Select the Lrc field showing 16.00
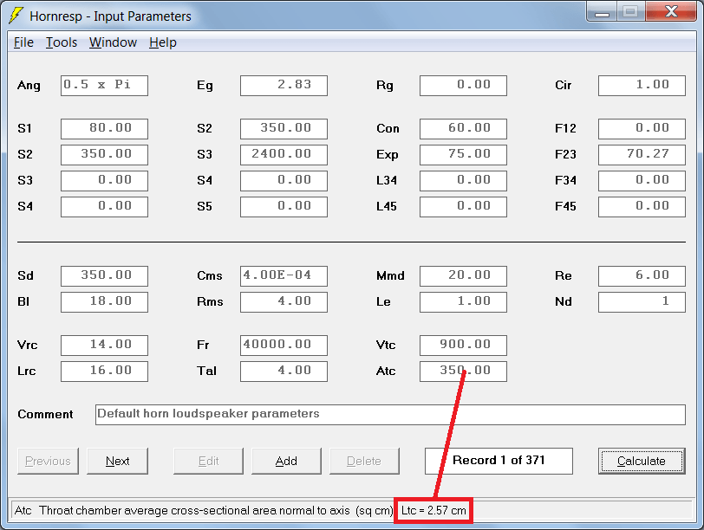This screenshot has height=530, width=704. (x=104, y=372)
